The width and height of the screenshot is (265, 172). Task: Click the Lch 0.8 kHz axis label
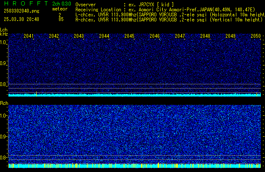pyautogui.click(x=3, y=84)
